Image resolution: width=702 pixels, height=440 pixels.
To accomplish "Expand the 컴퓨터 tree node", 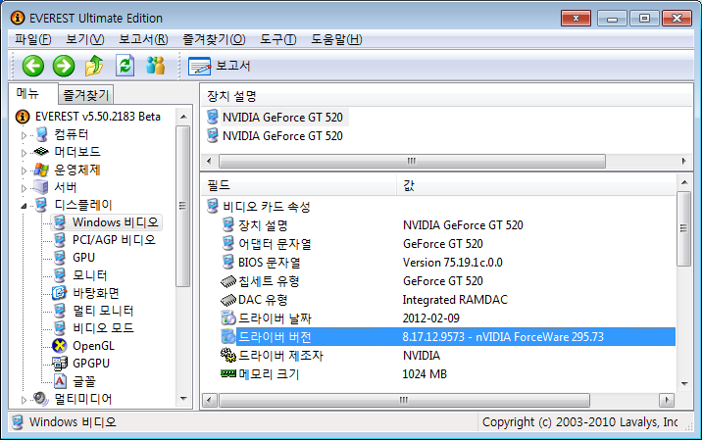I will point(25,135).
